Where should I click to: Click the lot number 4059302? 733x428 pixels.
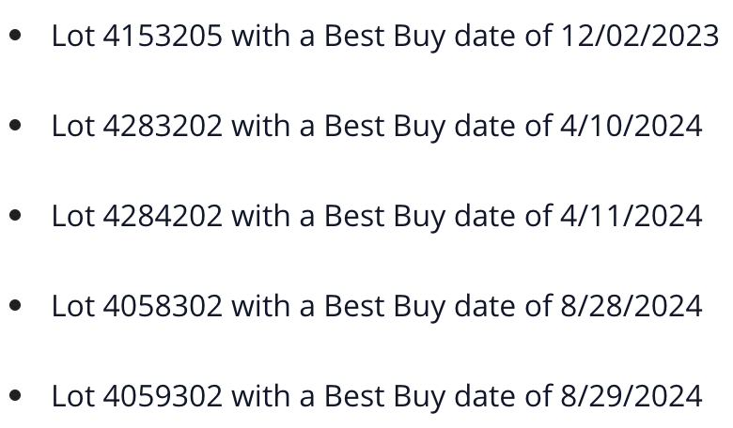point(163,396)
